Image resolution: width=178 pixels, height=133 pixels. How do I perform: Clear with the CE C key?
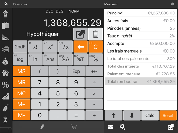click(95, 47)
